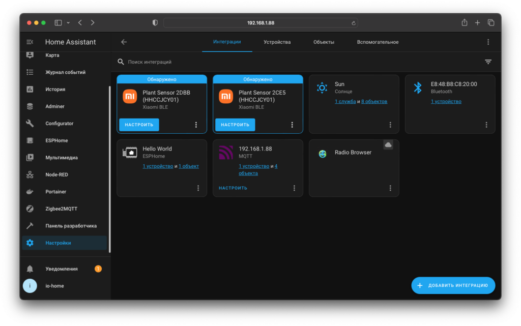Open Hello World 1 устройство link
This screenshot has height=326, width=521.
[158, 166]
